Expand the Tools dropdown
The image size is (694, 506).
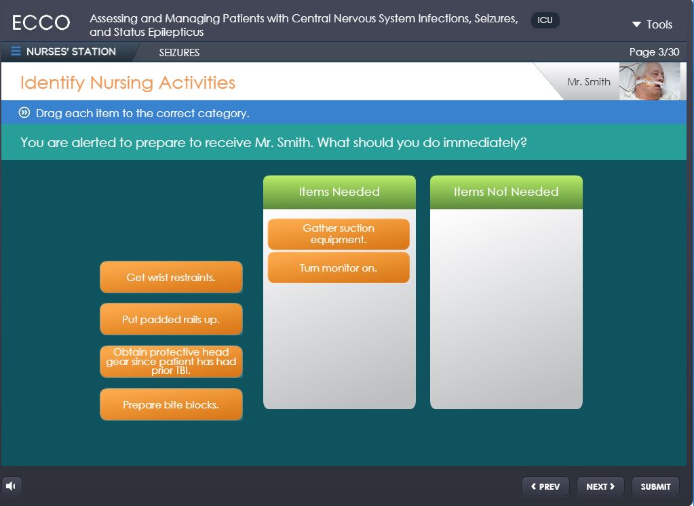click(651, 24)
